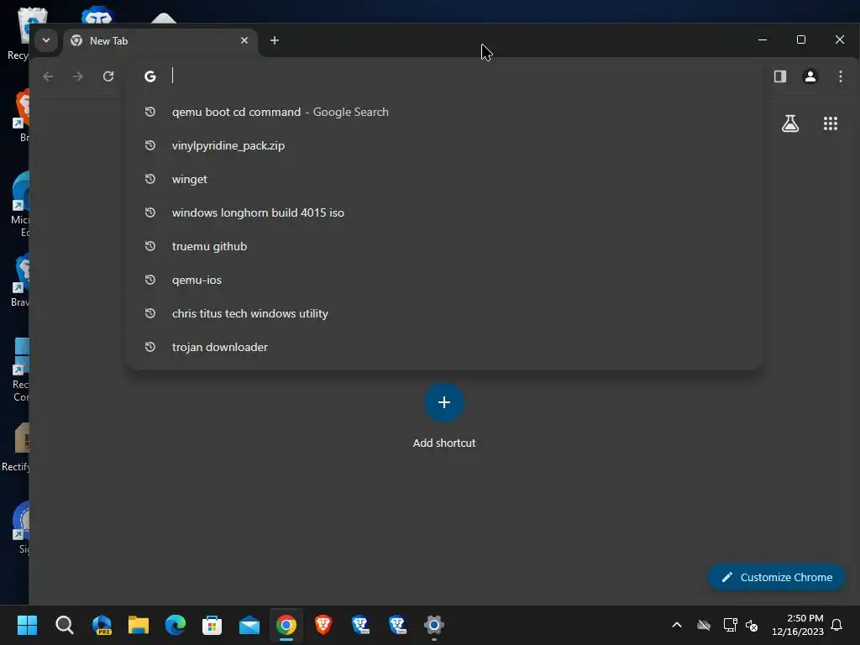Screen dimensions: 860x645
Task: Select truemu github suggestion
Action: pos(443,246)
